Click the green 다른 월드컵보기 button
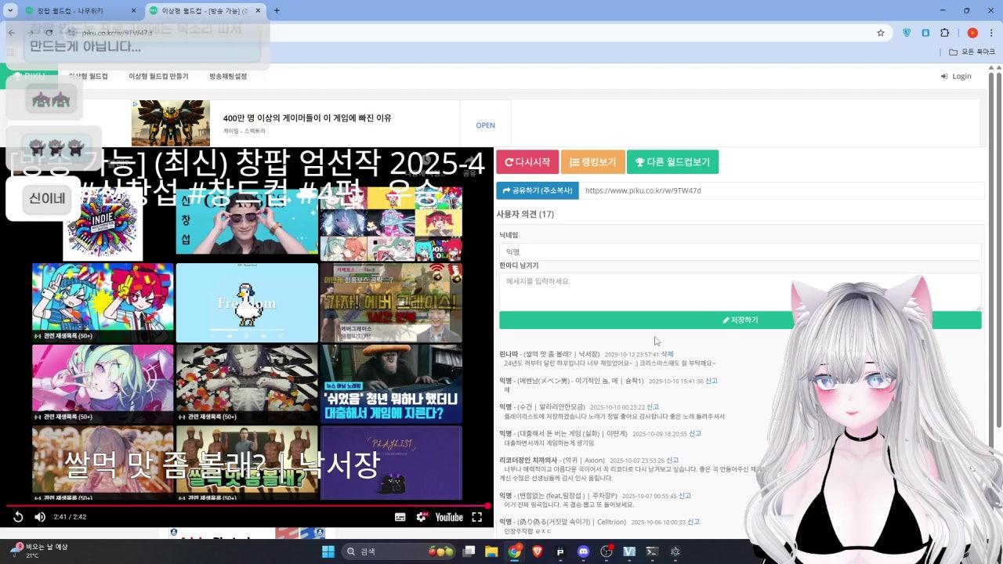The image size is (1003, 564). point(672,162)
